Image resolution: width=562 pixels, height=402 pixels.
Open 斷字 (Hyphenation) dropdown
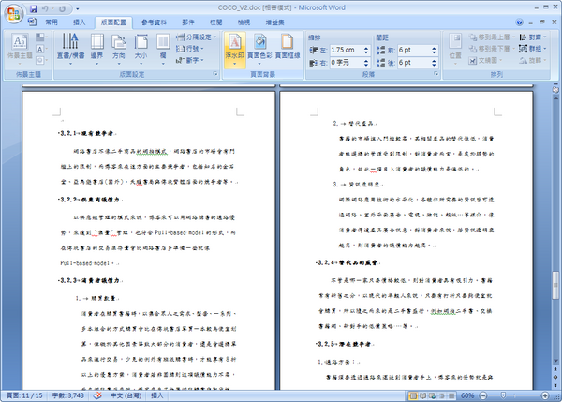[x=190, y=60]
